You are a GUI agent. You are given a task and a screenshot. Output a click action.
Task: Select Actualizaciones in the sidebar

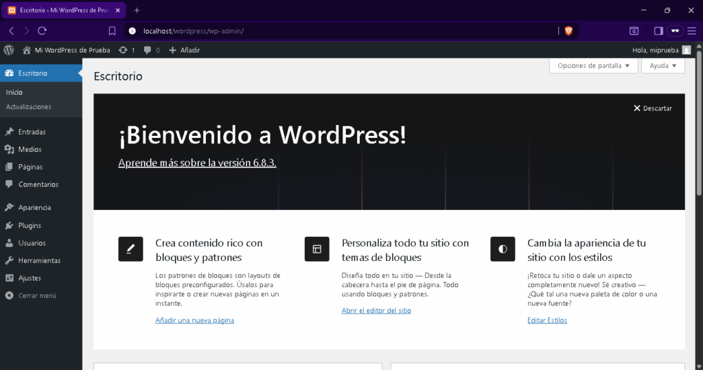click(29, 106)
